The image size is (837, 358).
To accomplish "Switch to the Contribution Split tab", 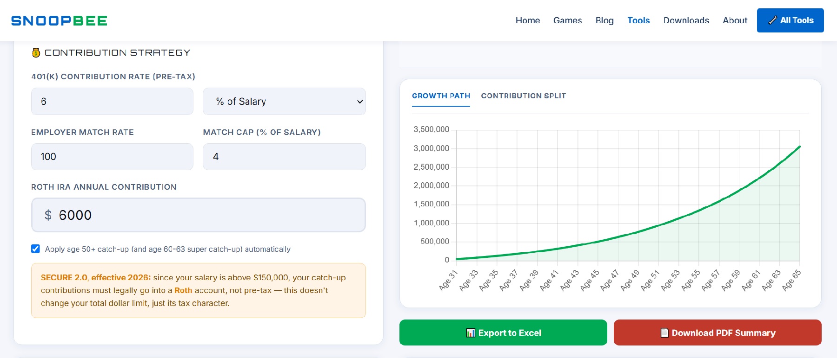I will point(524,96).
